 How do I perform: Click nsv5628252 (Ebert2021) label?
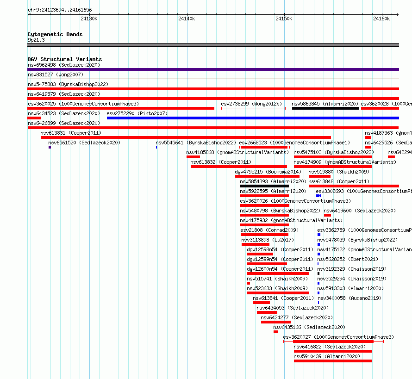pos(348,259)
